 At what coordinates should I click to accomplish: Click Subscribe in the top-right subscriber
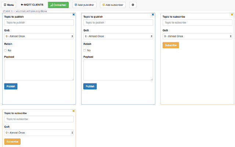(171, 45)
